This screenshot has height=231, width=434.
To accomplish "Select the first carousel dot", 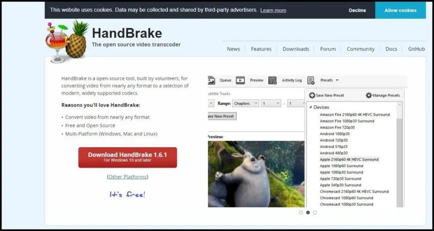I will [301, 213].
